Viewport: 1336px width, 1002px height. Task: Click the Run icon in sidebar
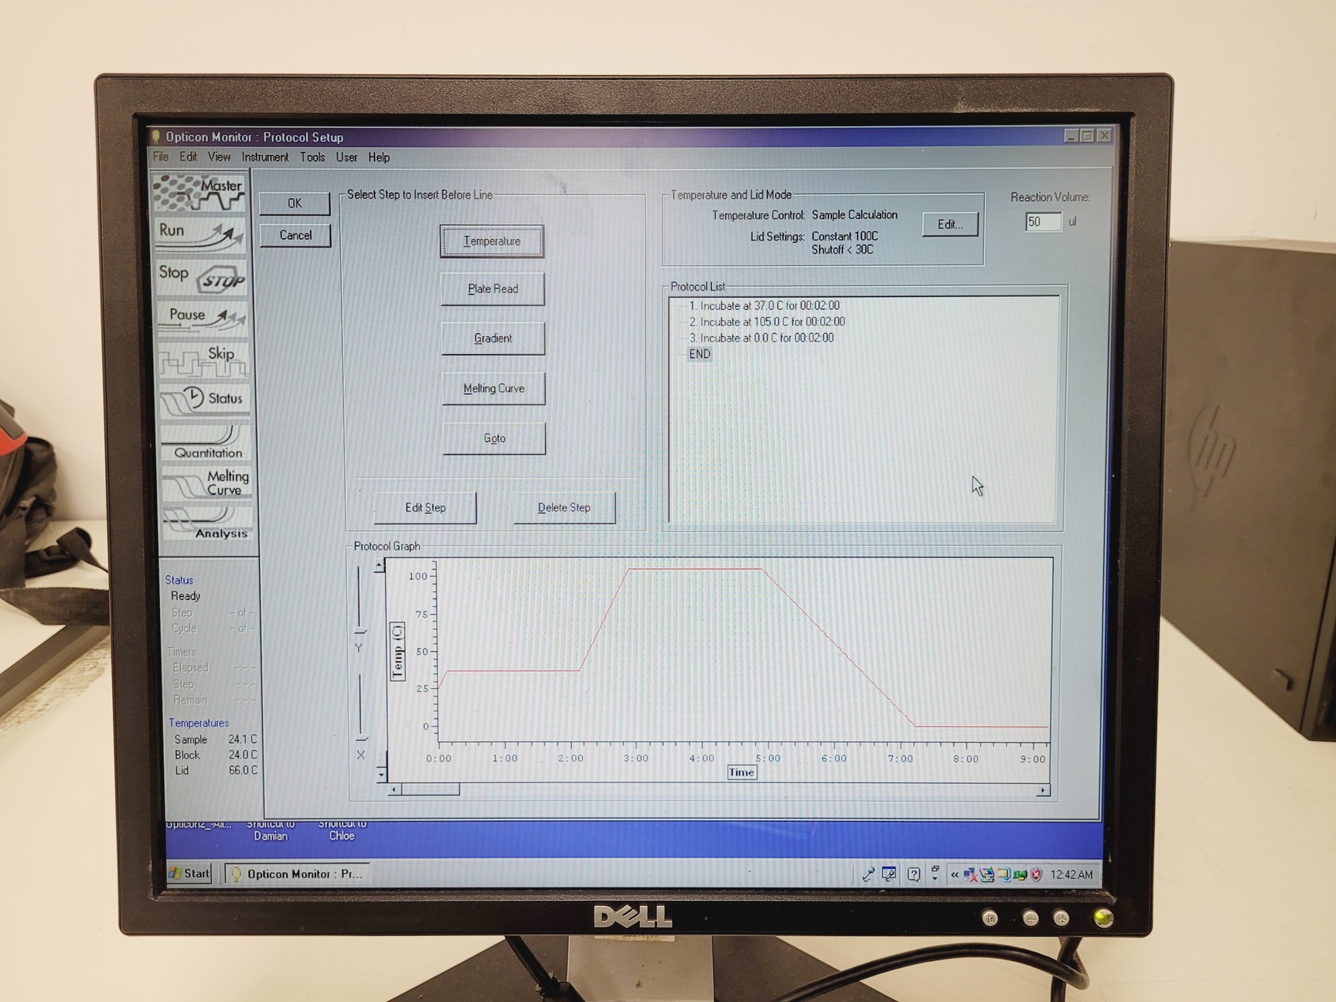200,234
